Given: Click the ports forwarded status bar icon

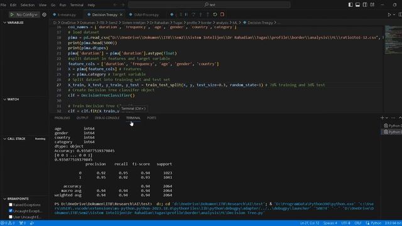Looking at the screenshot, I should 23,223.
